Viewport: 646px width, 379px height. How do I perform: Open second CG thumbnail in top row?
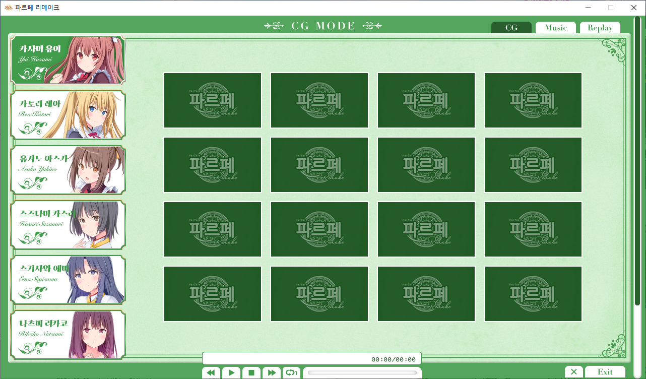click(x=319, y=100)
